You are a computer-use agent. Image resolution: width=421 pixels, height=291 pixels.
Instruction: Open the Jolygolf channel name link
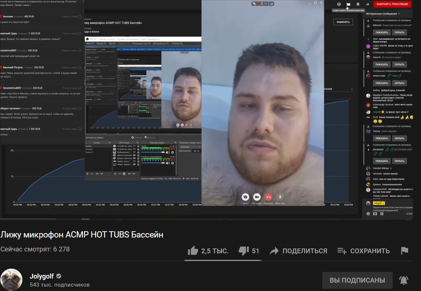(x=41, y=276)
